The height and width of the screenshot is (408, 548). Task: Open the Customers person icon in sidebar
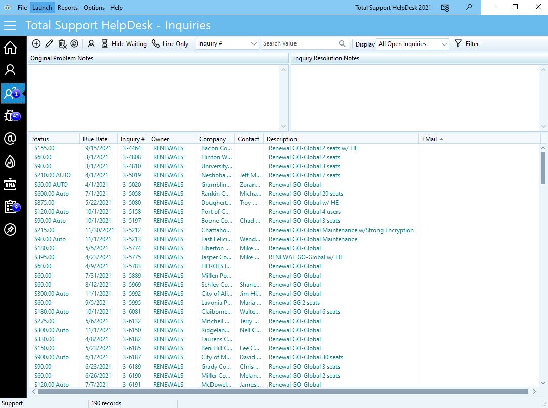(x=10, y=70)
